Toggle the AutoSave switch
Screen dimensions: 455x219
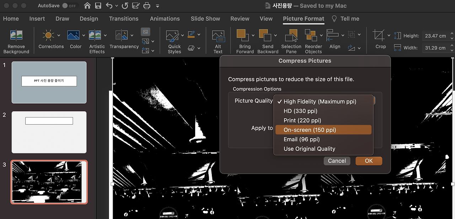coord(69,6)
